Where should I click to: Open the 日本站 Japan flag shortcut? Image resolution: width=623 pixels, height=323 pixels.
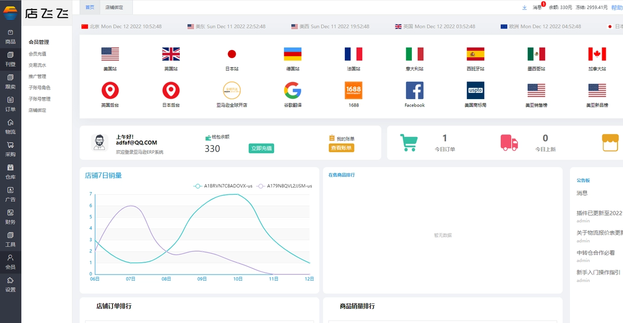point(231,54)
